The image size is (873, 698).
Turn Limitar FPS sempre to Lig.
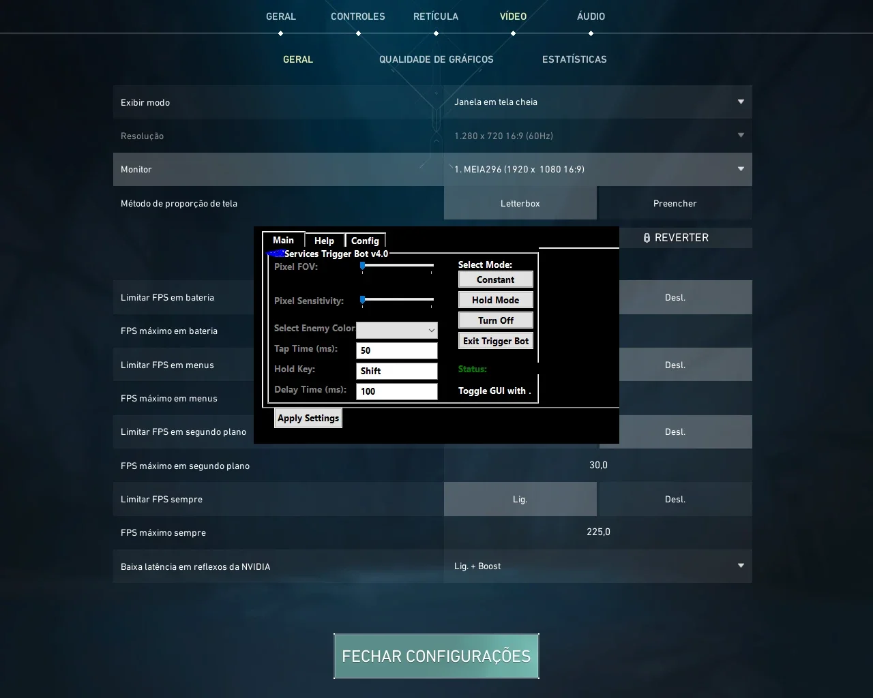click(x=520, y=499)
